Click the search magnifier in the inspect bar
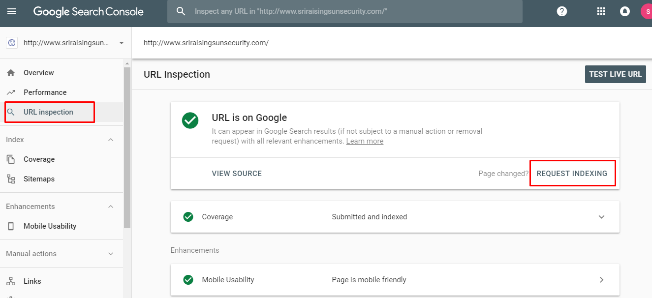The height and width of the screenshot is (298, 652). click(x=181, y=11)
